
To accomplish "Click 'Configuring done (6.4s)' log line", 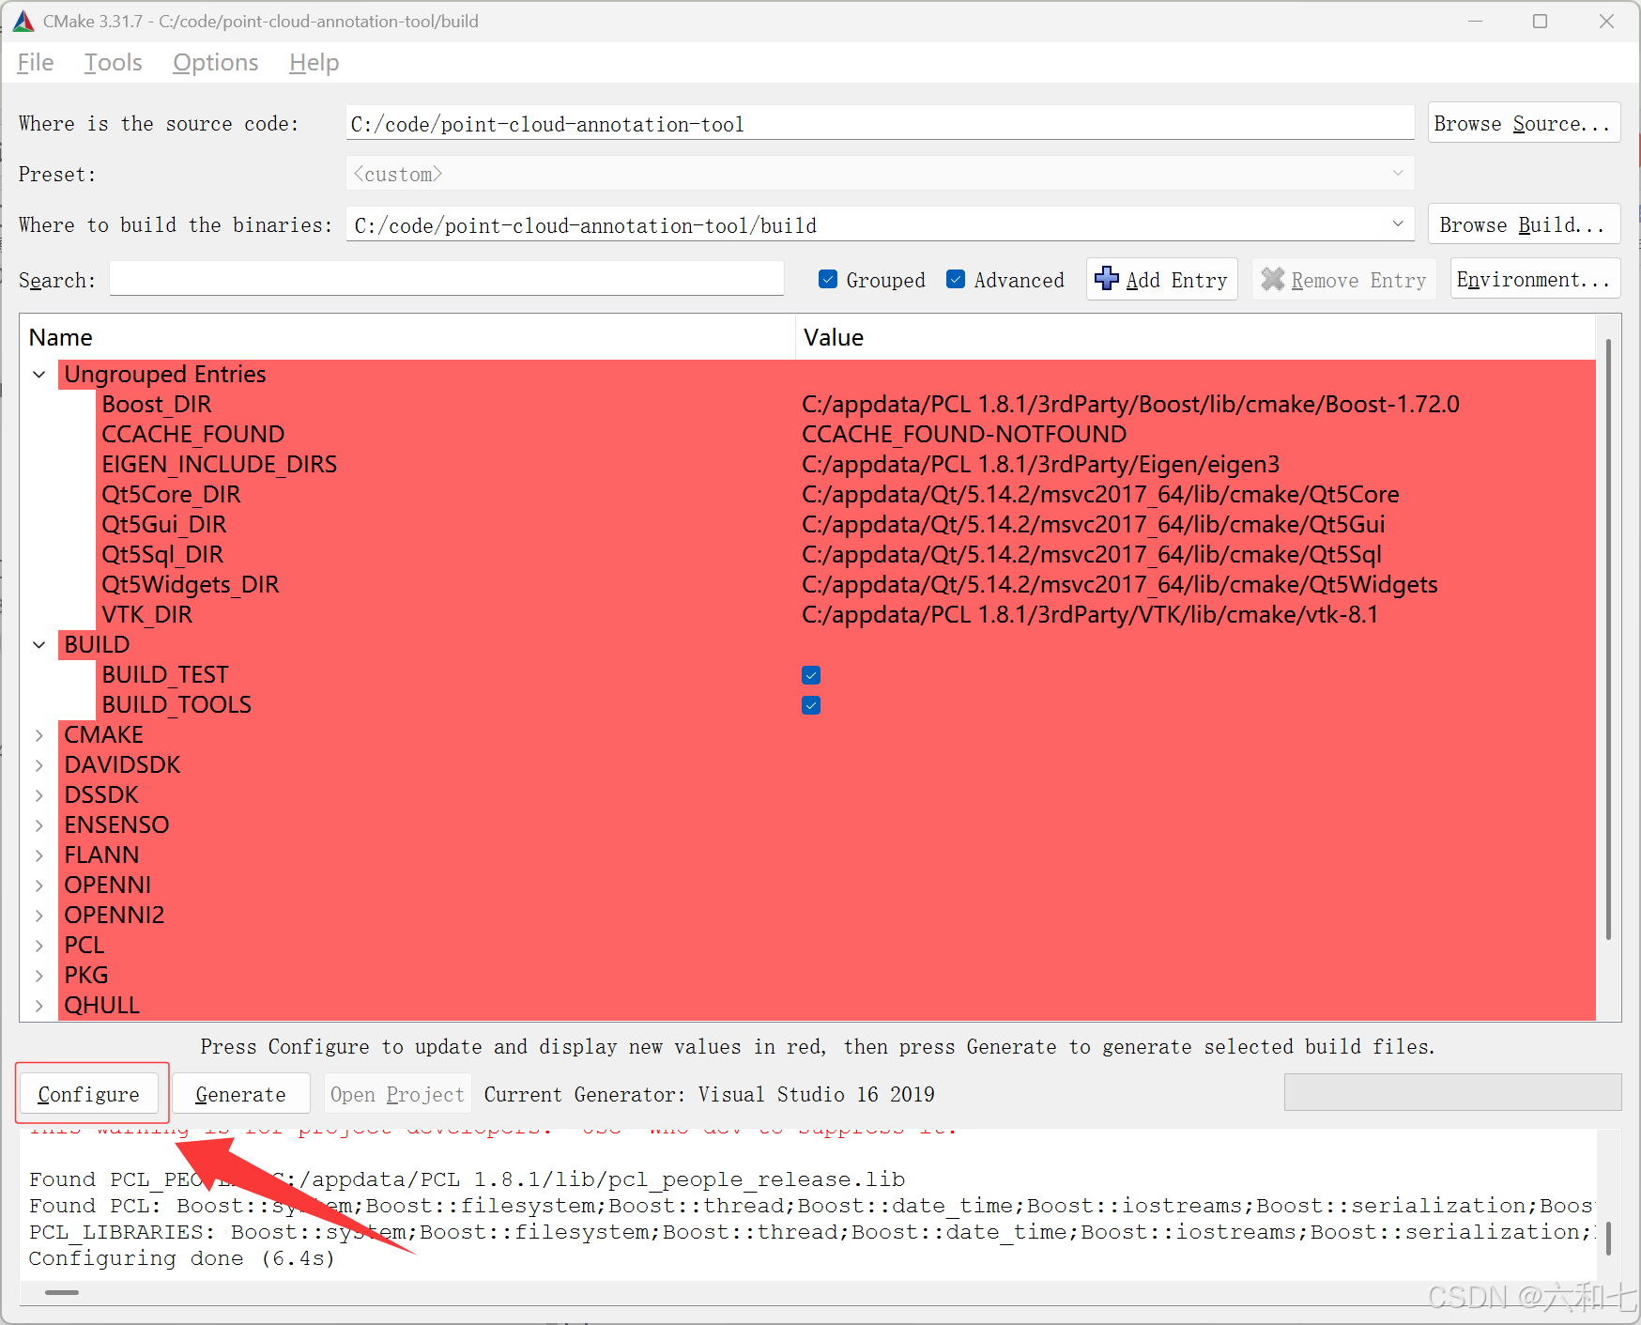I will click(x=181, y=1258).
